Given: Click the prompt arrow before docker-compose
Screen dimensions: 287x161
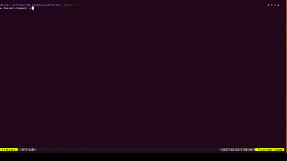Looking at the screenshot, I should click(1, 8).
